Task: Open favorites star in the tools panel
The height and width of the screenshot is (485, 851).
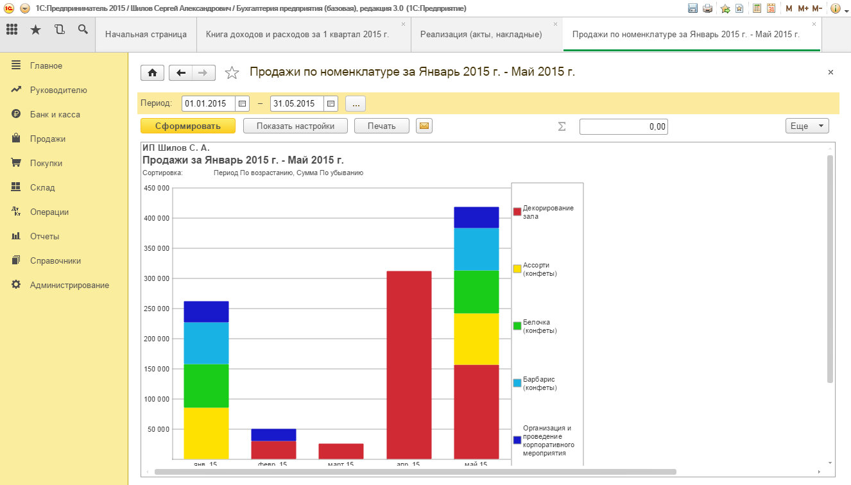Action: pos(35,30)
